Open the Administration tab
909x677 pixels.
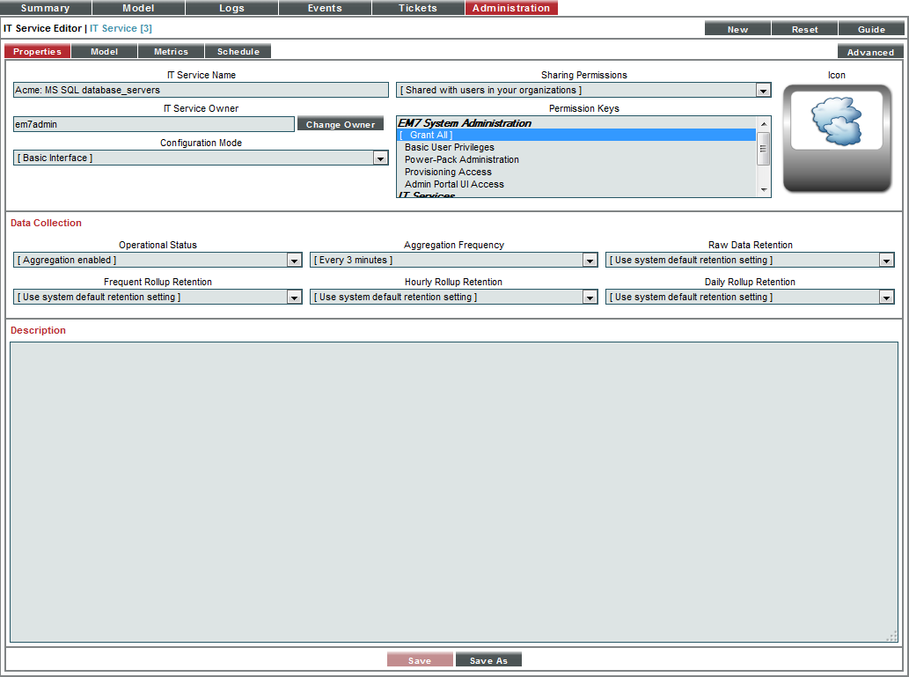click(510, 8)
